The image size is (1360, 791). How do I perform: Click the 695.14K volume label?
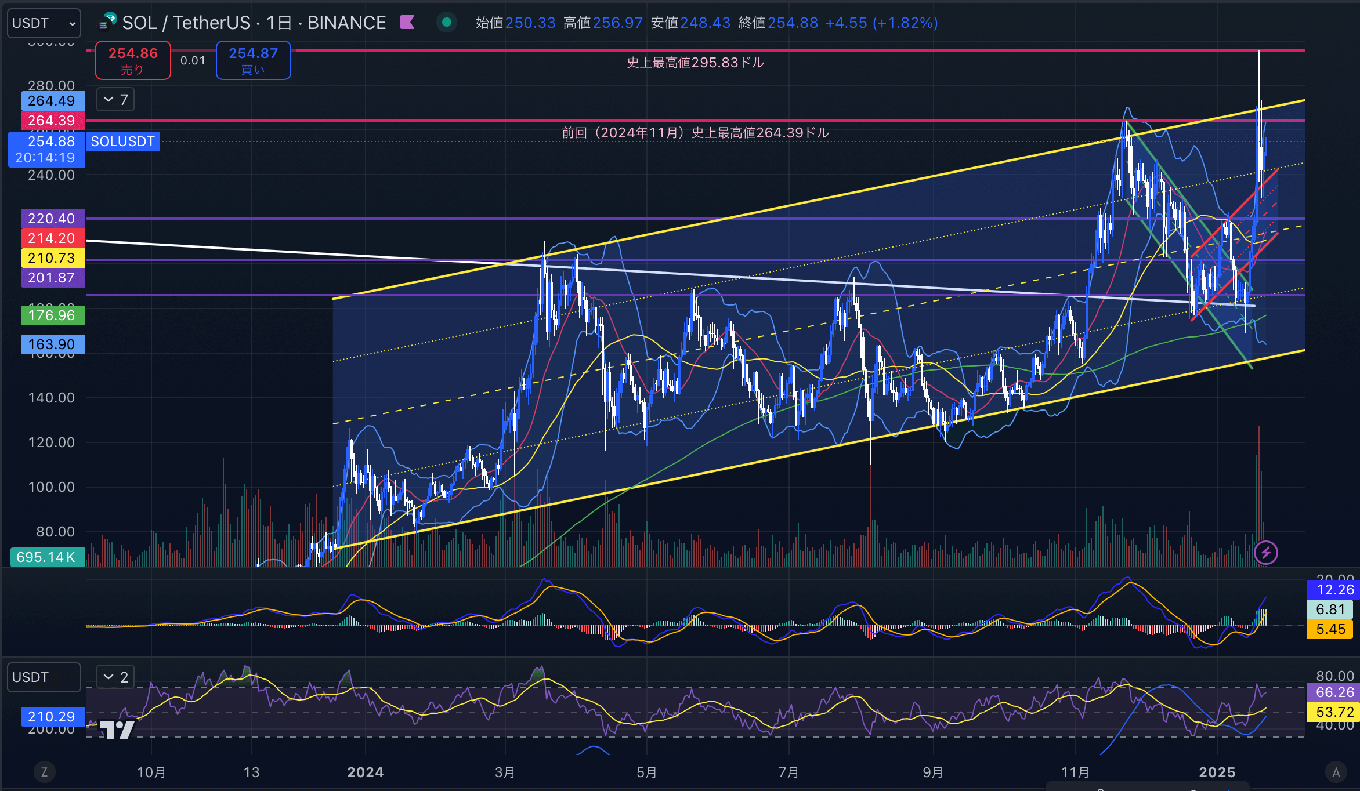[47, 557]
